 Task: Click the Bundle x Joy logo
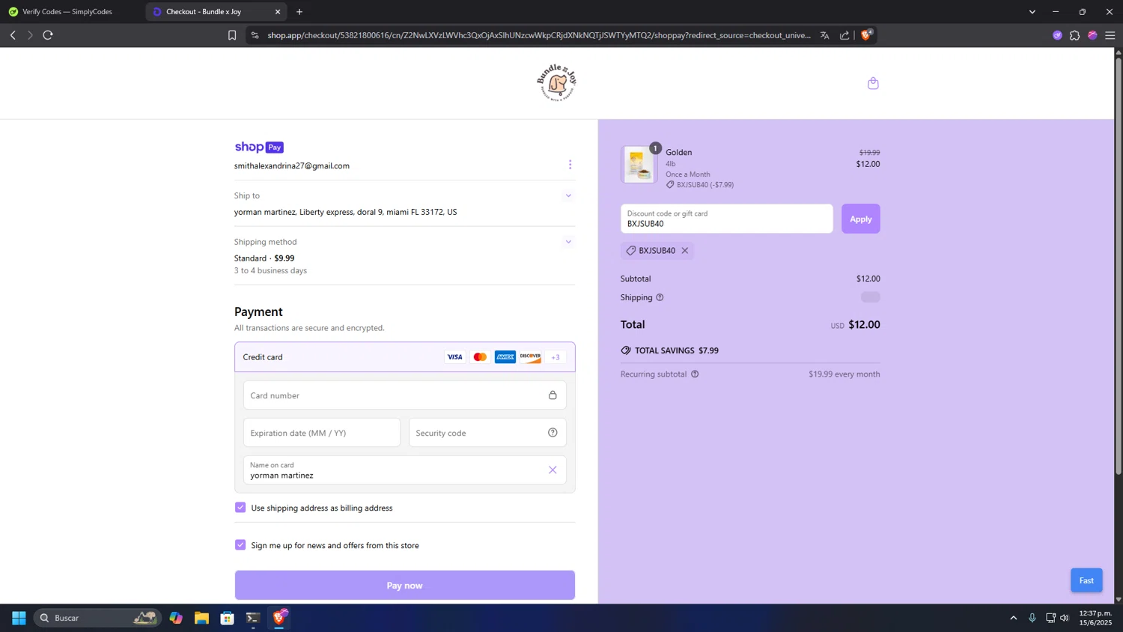[x=557, y=82]
